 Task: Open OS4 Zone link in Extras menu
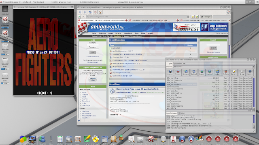point(85,112)
